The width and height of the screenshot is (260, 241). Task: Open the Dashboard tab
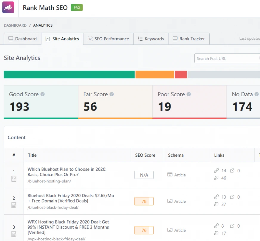pyautogui.click(x=23, y=39)
